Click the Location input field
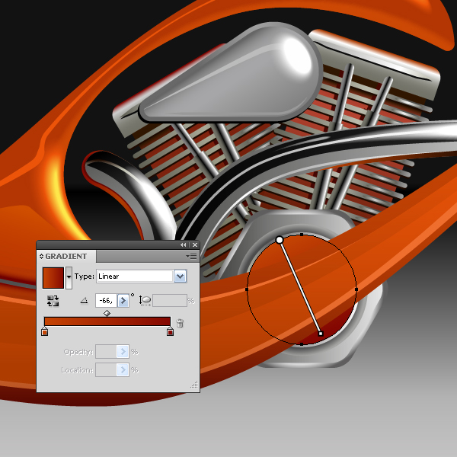 tap(106, 370)
